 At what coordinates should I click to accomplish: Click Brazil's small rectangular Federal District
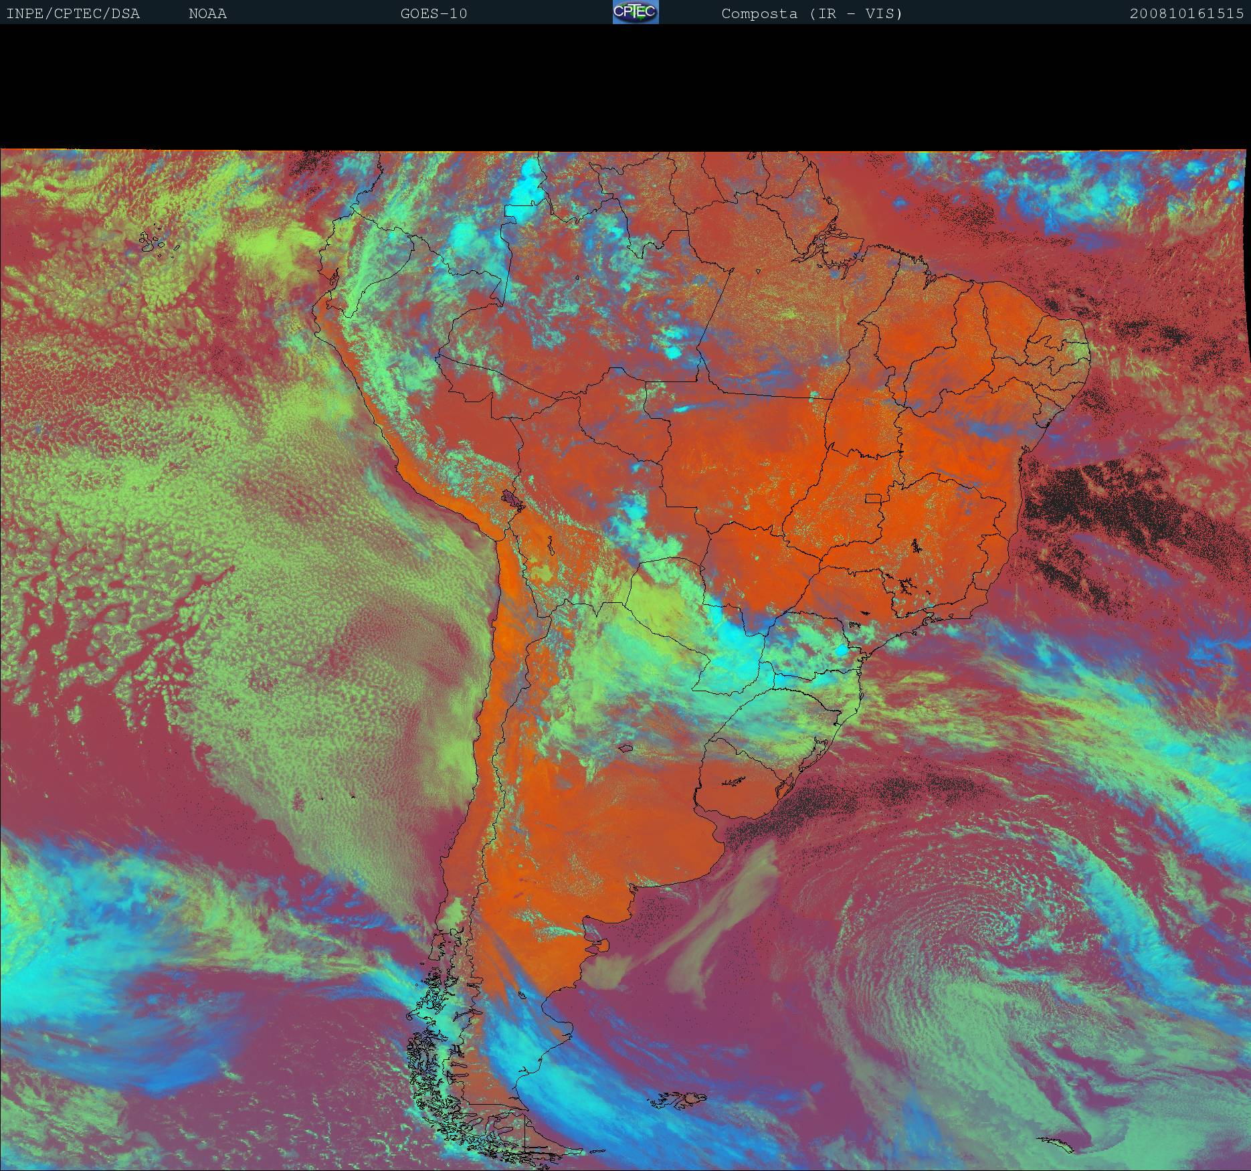(x=873, y=499)
